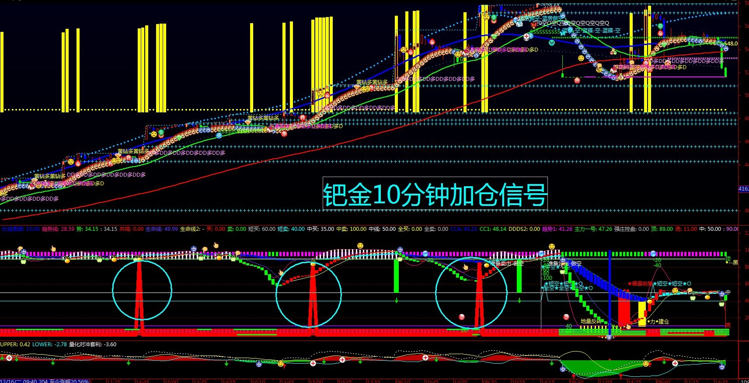
Task: Click the 11:25 time axis label
Action: (113, 381)
